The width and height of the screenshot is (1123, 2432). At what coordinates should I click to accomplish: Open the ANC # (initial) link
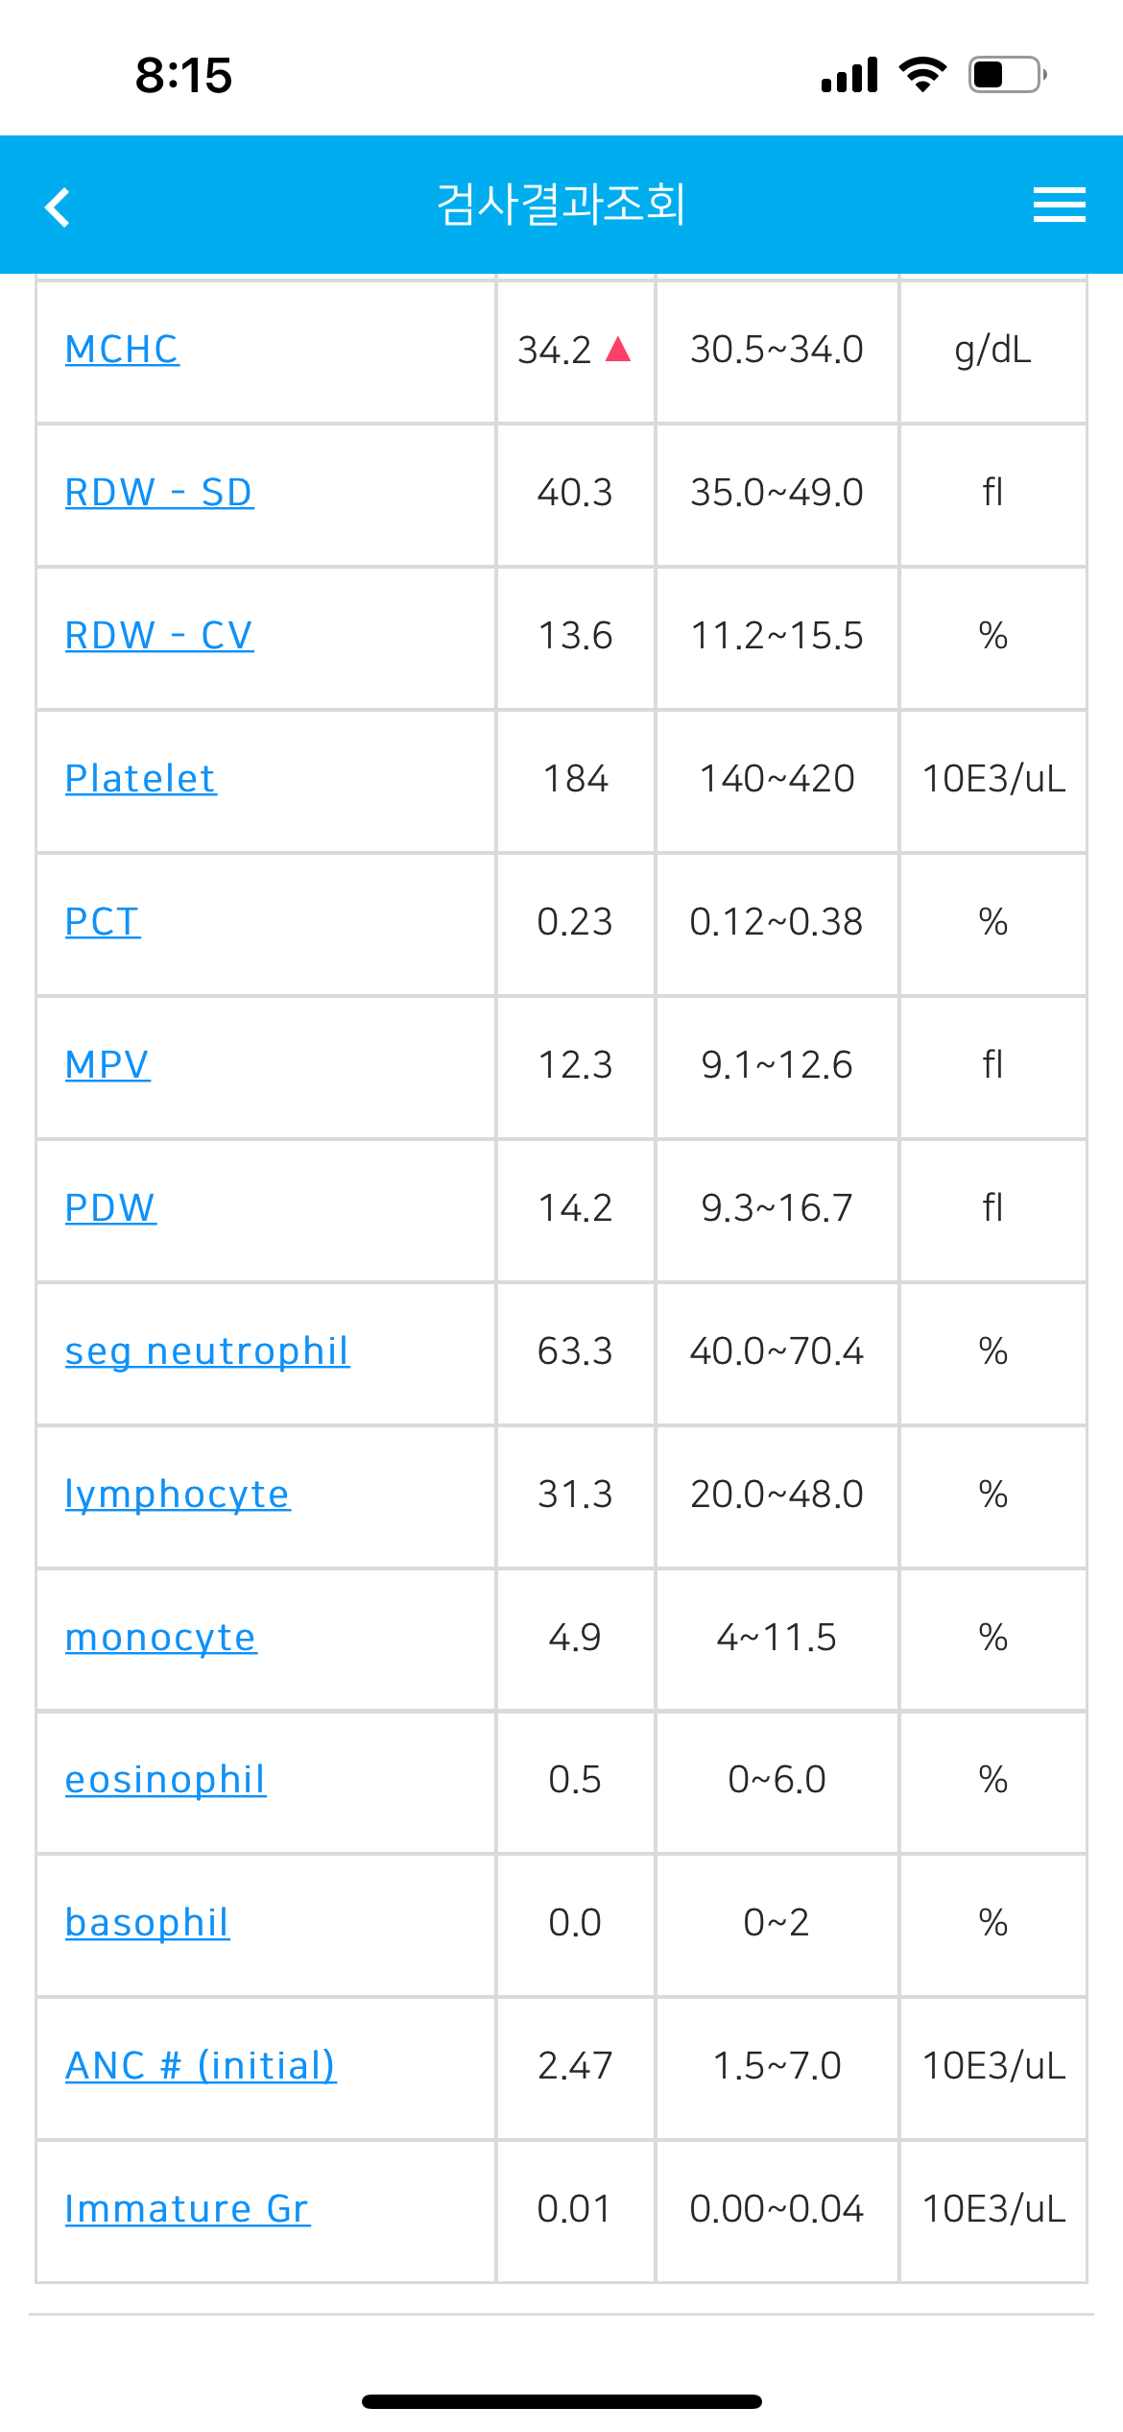click(x=201, y=2066)
